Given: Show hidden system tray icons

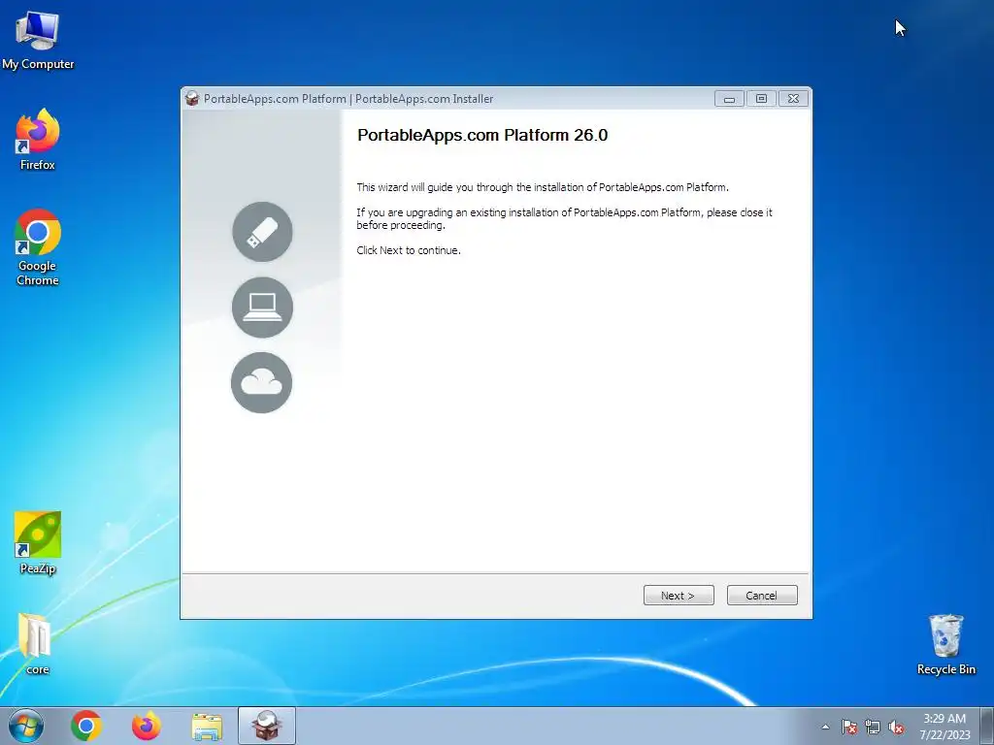Looking at the screenshot, I should [825, 727].
